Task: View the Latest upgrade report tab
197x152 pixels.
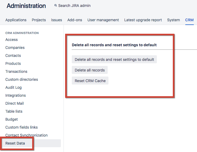Action: coord(143,20)
